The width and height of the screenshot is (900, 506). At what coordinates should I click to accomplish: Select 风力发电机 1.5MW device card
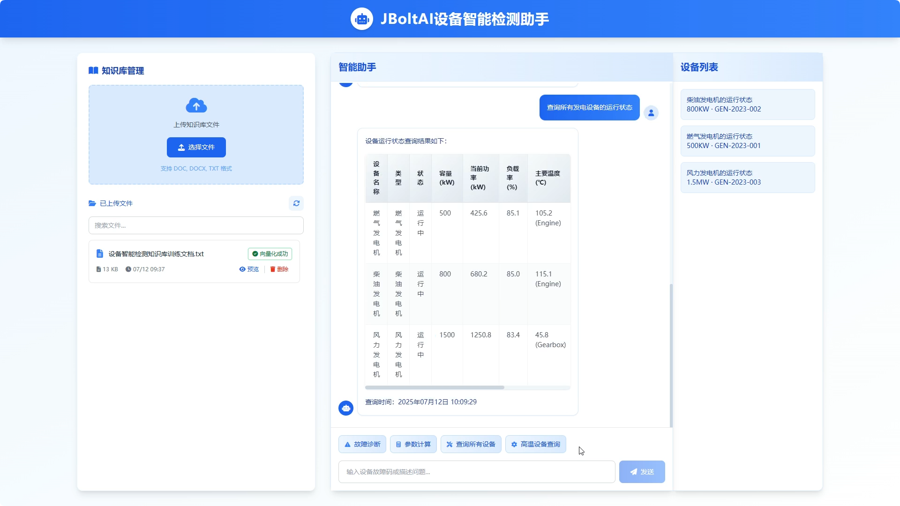pyautogui.click(x=748, y=178)
